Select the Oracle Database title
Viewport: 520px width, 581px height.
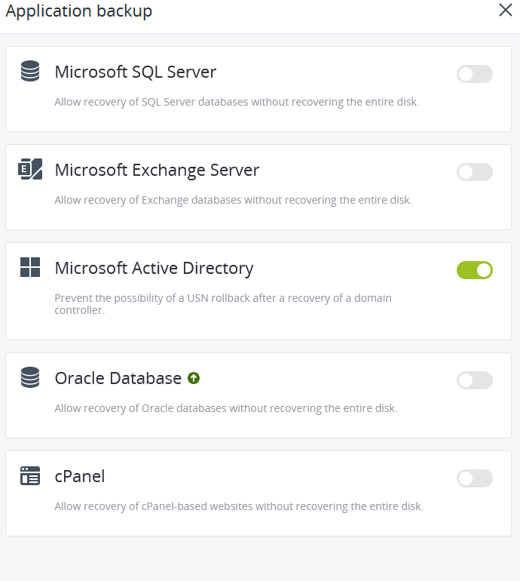pyautogui.click(x=118, y=378)
